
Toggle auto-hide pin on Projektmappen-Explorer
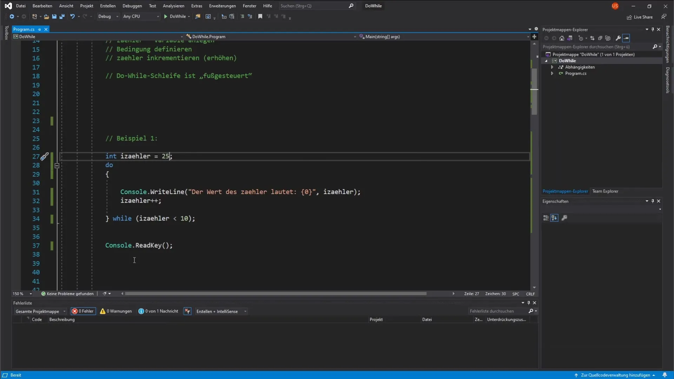(653, 29)
